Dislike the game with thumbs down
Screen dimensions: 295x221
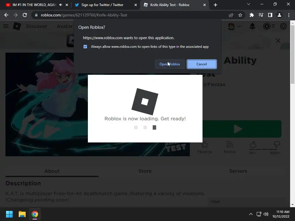pyautogui.click(x=277, y=145)
